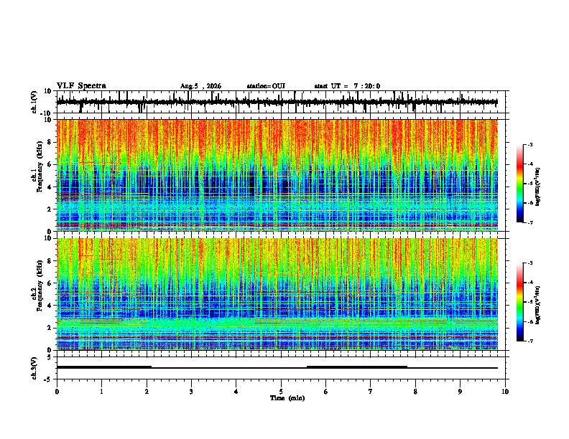The width and height of the screenshot is (569, 439).
Task: Click time axis tick label "2"
Action: point(147,392)
